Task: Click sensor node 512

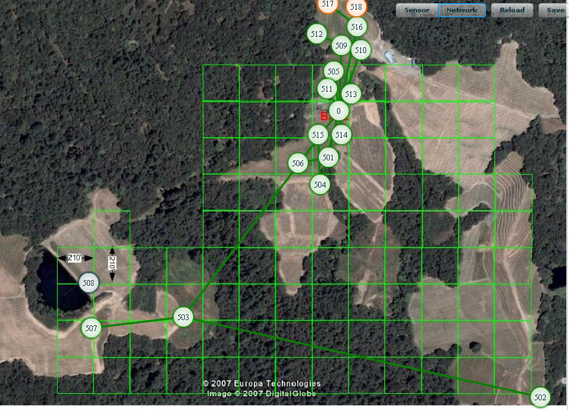Action: pyautogui.click(x=317, y=34)
